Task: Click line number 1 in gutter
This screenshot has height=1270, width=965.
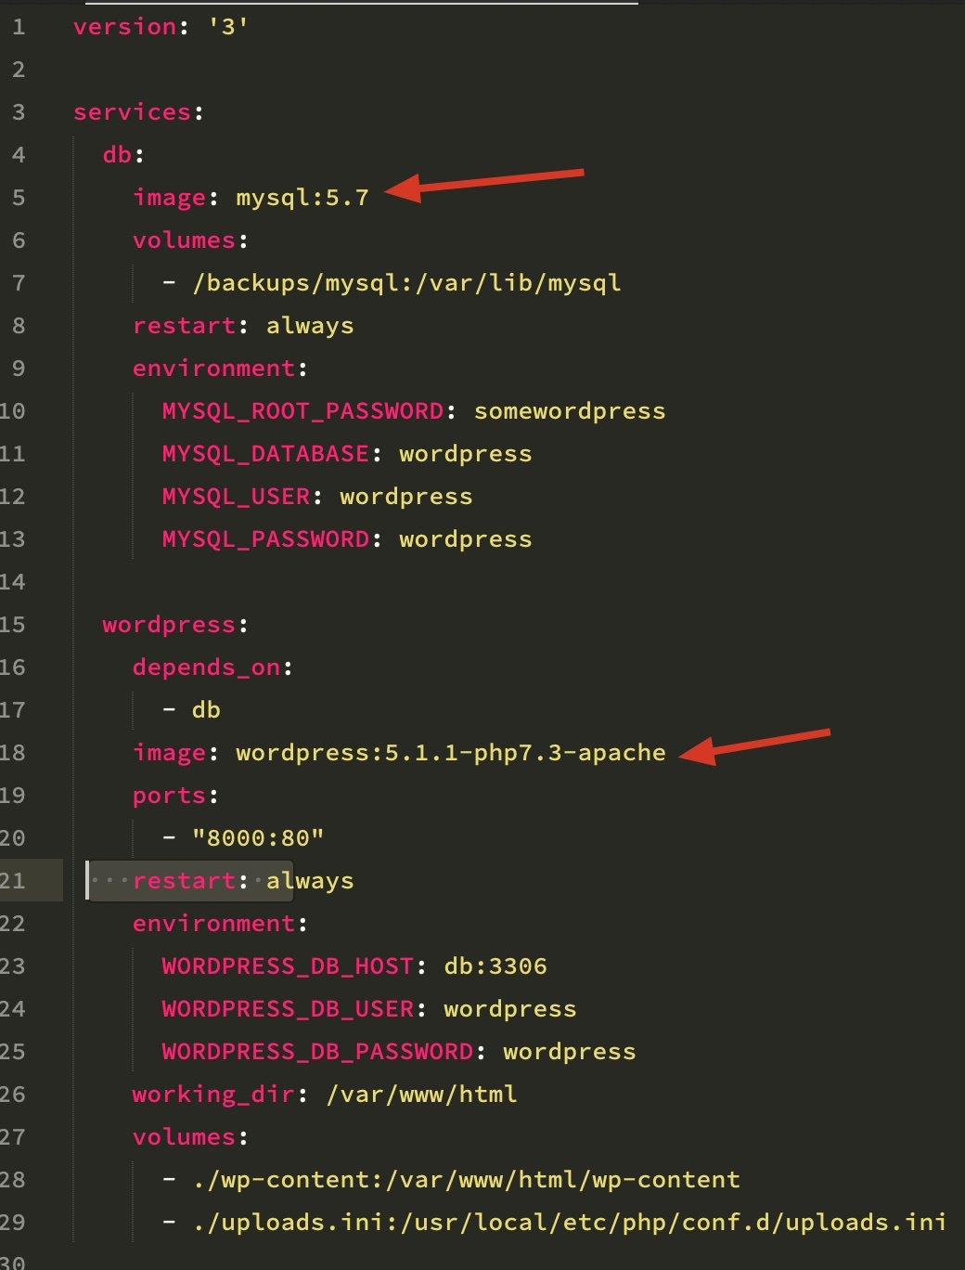Action: [x=19, y=27]
